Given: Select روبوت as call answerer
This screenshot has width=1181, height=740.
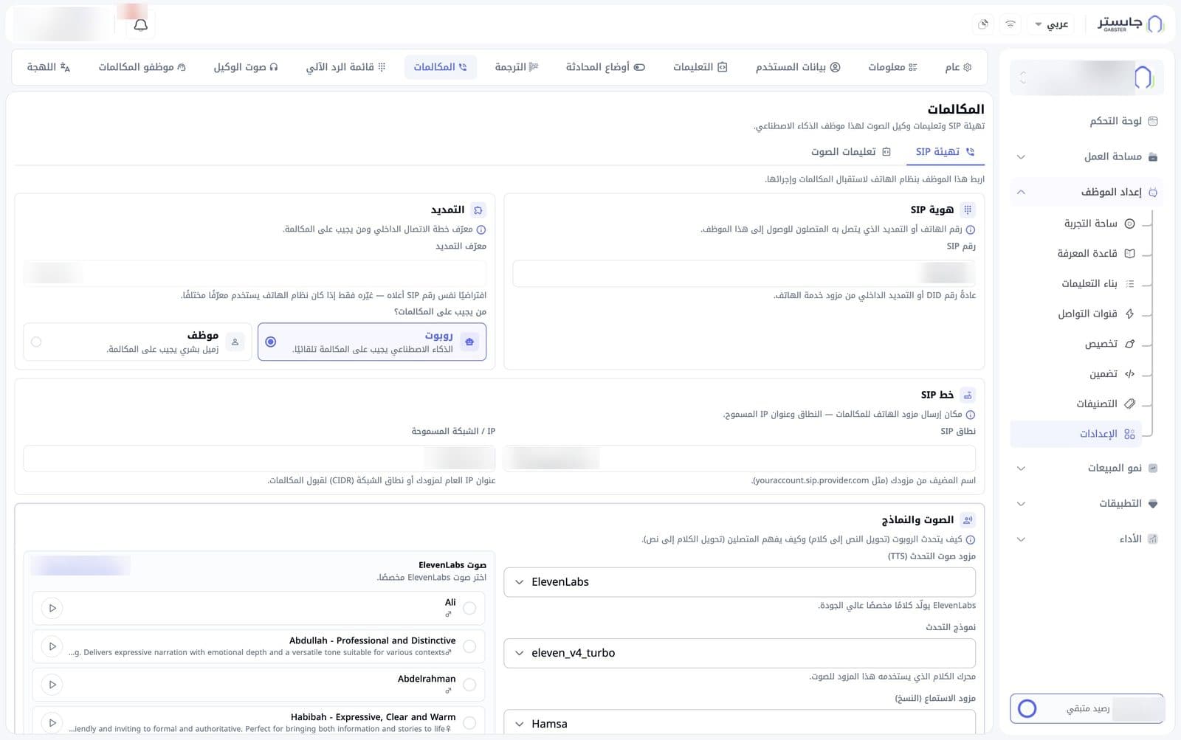Looking at the screenshot, I should tap(372, 342).
